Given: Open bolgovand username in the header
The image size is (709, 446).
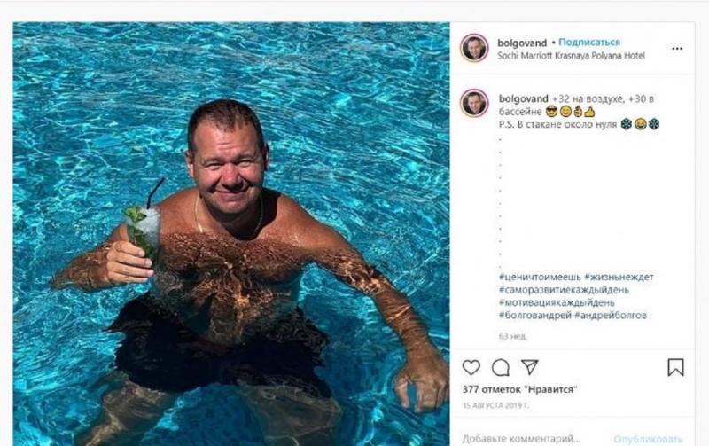Looking at the screenshot, I should [522, 43].
